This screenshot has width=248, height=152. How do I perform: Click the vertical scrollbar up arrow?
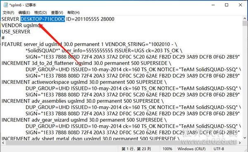pos(245,18)
